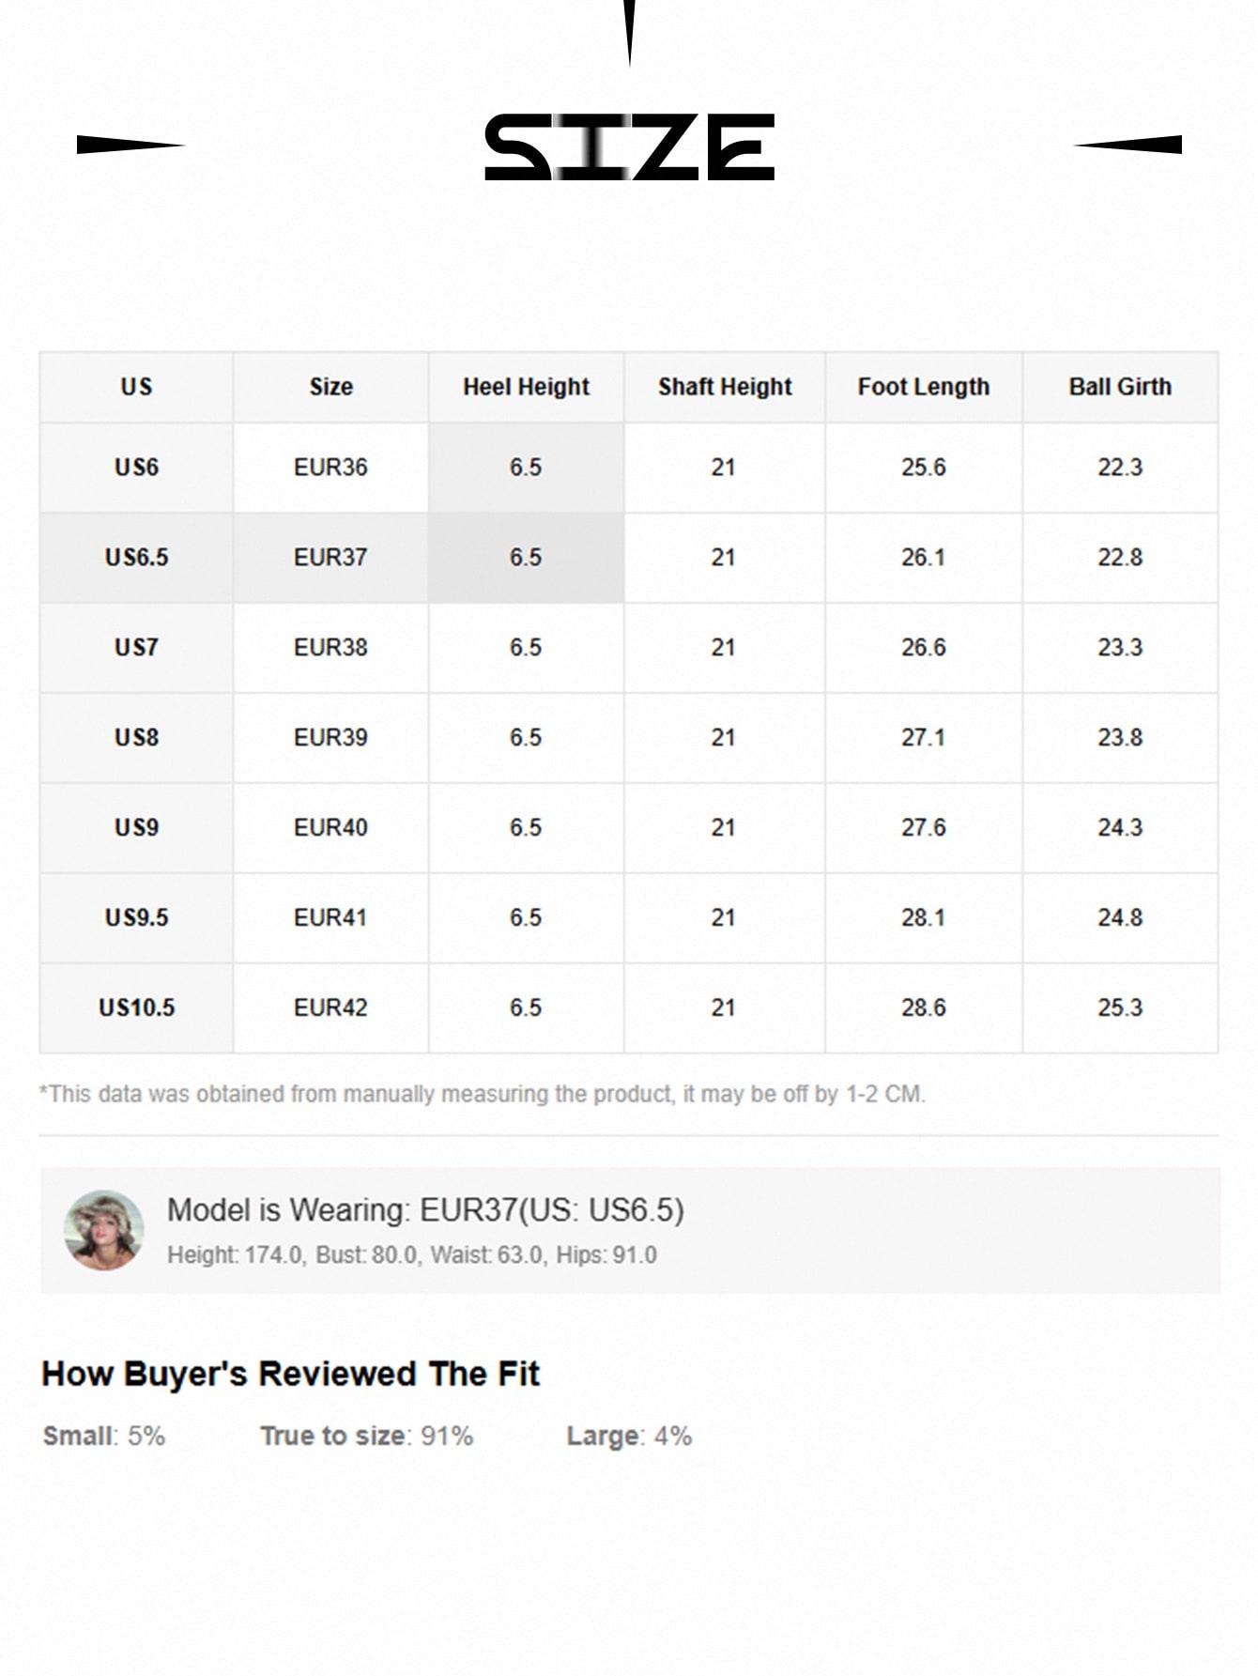Click the US9.5 row header

tap(136, 918)
